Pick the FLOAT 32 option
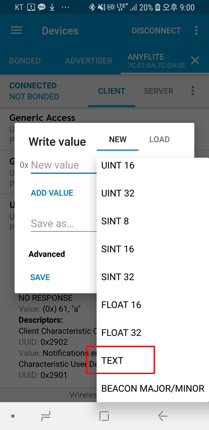 [121, 332]
